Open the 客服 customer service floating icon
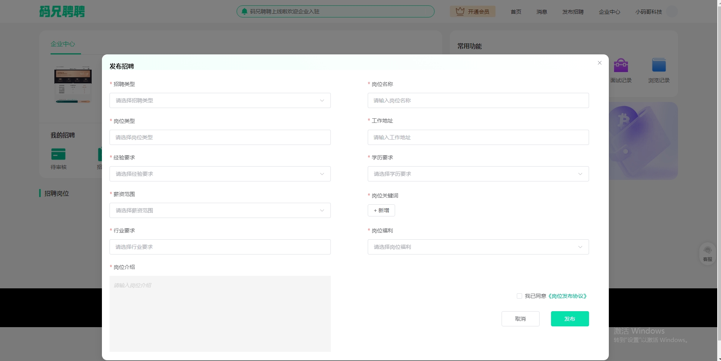721x361 pixels. 707,254
